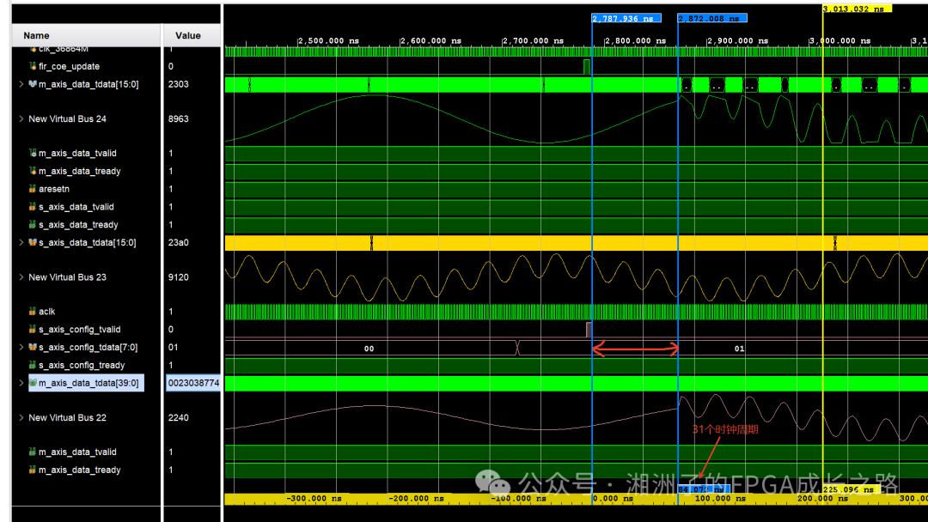Select the s_axis_data_tready signal name
Image resolution: width=928 pixels, height=522 pixels.
tap(78, 225)
